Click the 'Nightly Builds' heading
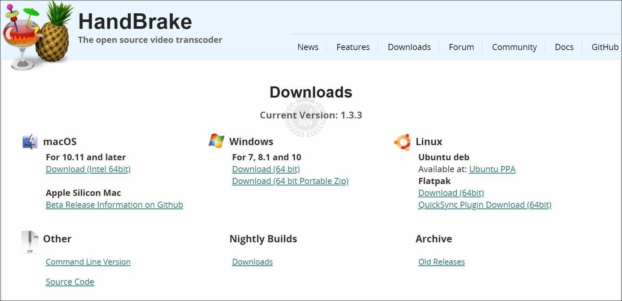The height and width of the screenshot is (301, 622). (263, 239)
